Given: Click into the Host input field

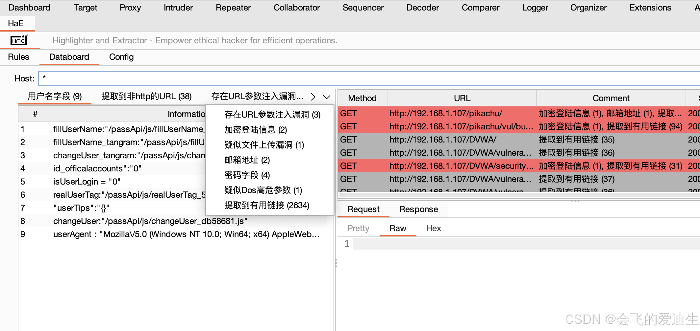Looking at the screenshot, I should tap(369, 78).
